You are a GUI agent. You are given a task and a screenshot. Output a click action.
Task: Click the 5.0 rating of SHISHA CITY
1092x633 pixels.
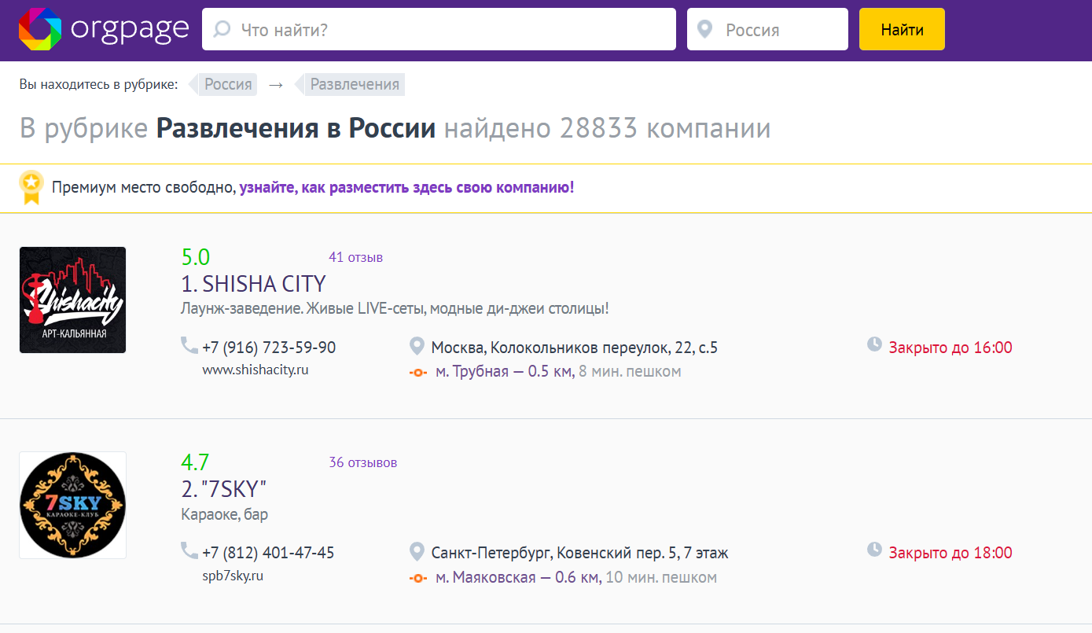pyautogui.click(x=196, y=257)
